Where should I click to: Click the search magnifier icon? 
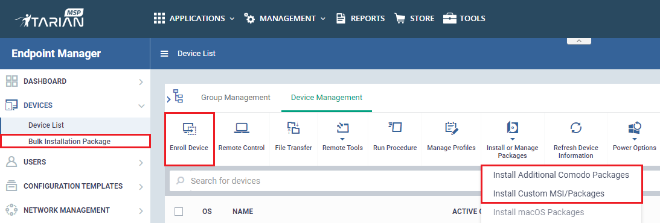(180, 181)
